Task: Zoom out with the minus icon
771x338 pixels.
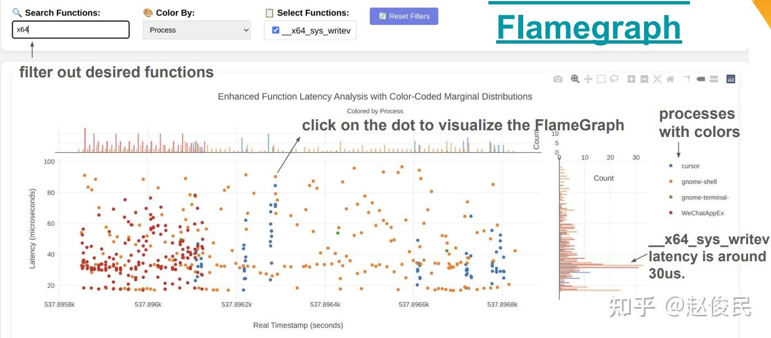Action: click(x=644, y=79)
